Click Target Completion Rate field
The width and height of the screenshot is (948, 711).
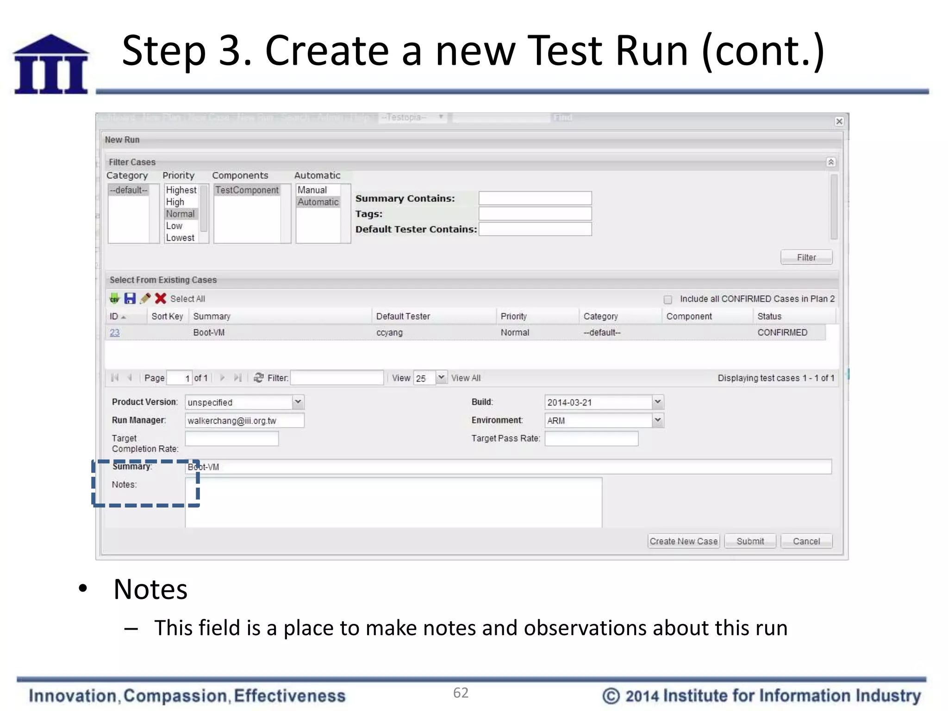(231, 438)
